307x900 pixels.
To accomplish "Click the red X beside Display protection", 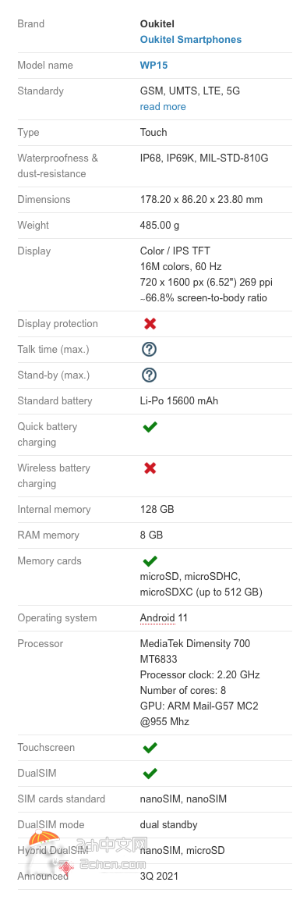I will click(150, 324).
